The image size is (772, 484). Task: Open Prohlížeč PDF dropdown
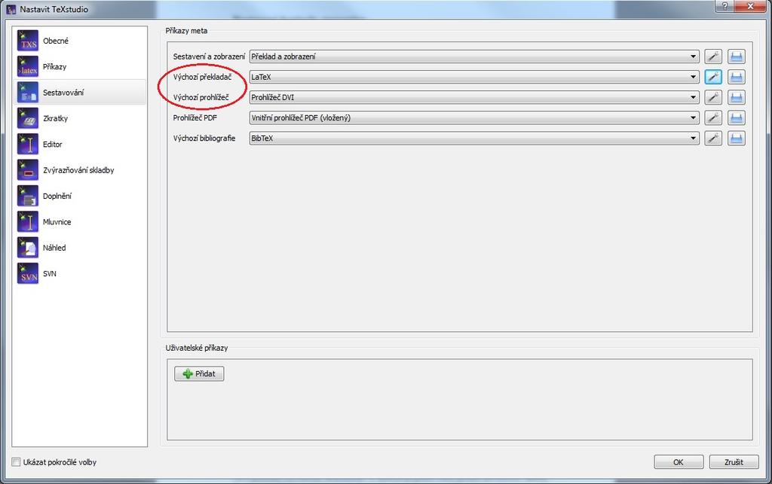coord(474,118)
